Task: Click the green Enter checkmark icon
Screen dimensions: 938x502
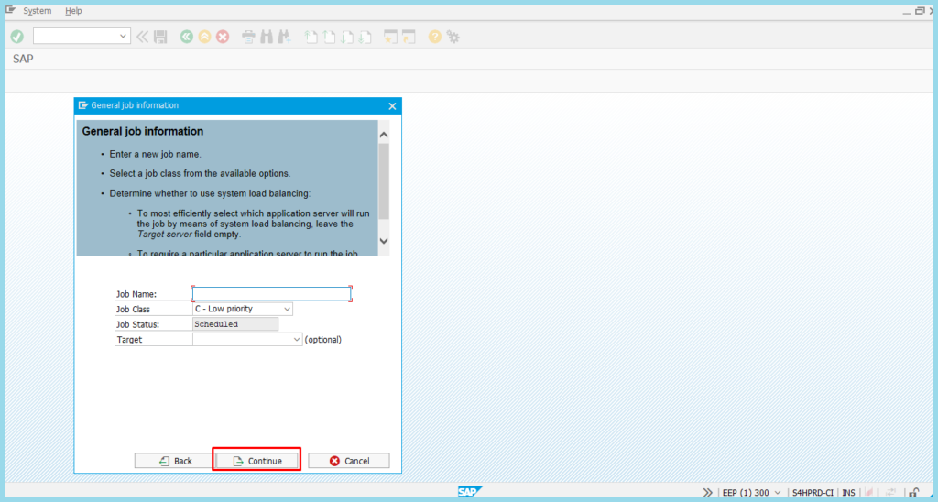Action: tap(16, 37)
